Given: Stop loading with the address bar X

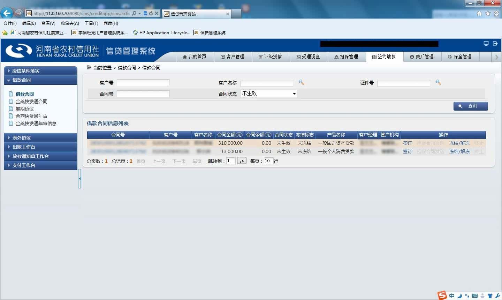Looking at the screenshot, I should pyautogui.click(x=157, y=13).
